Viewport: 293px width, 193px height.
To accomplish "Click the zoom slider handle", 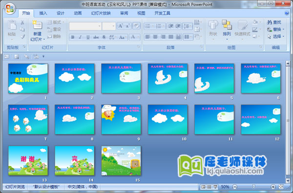I will [x=254, y=187].
